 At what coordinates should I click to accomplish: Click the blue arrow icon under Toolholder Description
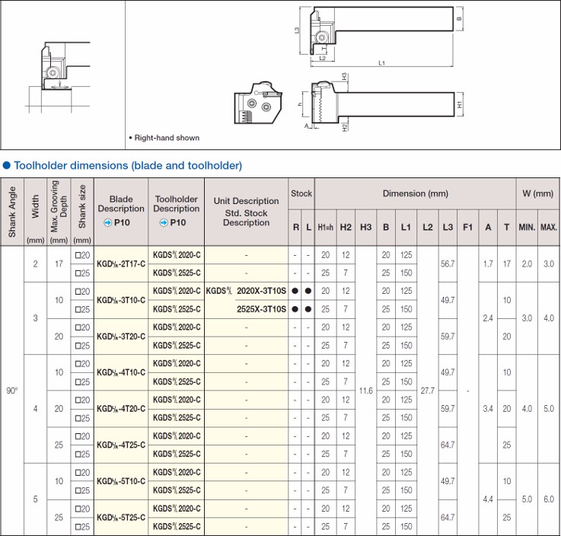164,222
